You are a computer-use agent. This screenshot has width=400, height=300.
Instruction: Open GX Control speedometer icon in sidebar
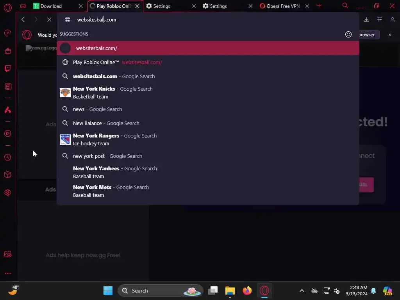[8, 33]
